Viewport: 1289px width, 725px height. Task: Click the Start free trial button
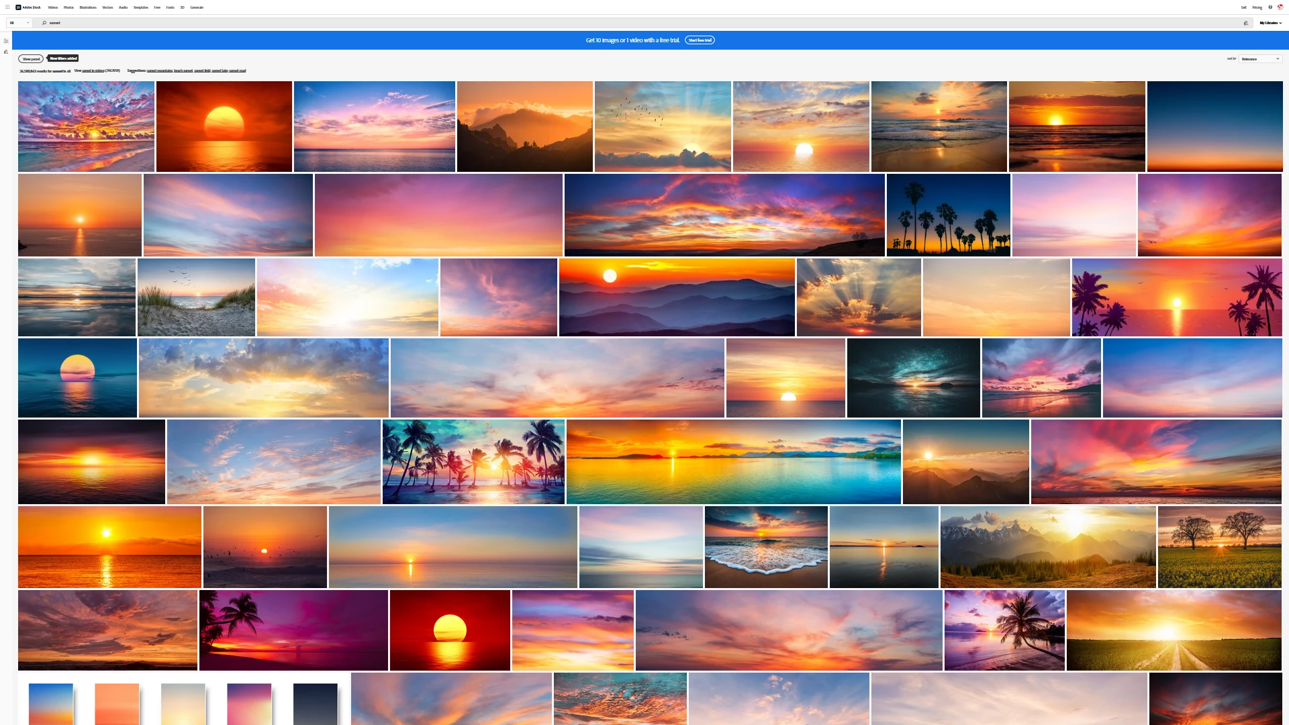click(700, 40)
